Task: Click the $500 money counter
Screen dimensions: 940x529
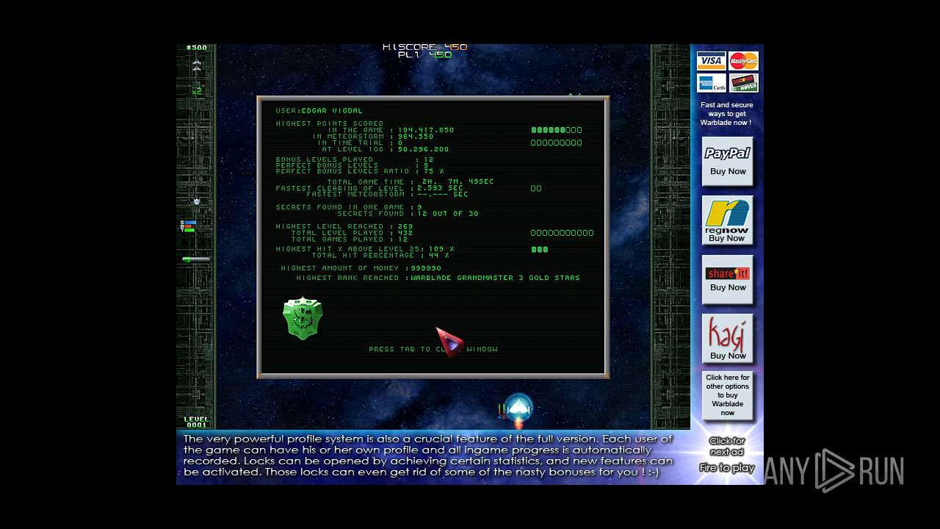Action: pyautogui.click(x=197, y=48)
